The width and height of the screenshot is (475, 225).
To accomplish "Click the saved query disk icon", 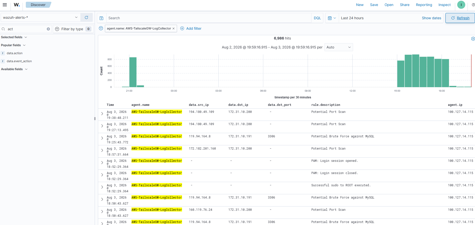I will 101,18.
